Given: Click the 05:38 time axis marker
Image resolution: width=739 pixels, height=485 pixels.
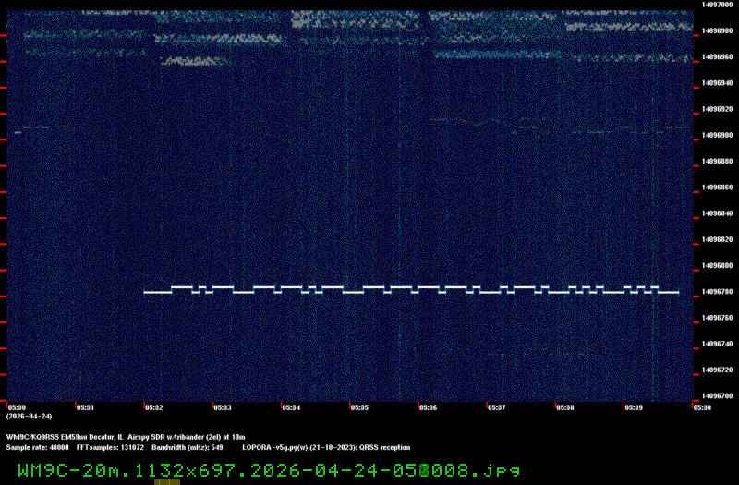Looking at the screenshot, I should pyautogui.click(x=564, y=406).
